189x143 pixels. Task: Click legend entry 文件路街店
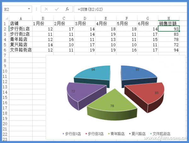(160, 134)
